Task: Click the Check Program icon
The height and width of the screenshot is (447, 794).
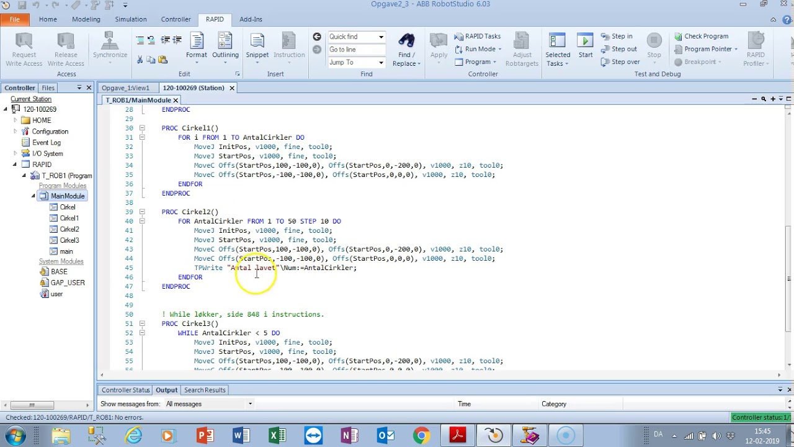Action: (x=678, y=37)
